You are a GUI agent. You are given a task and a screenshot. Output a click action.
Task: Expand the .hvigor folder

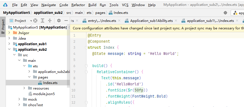tap(9, 33)
